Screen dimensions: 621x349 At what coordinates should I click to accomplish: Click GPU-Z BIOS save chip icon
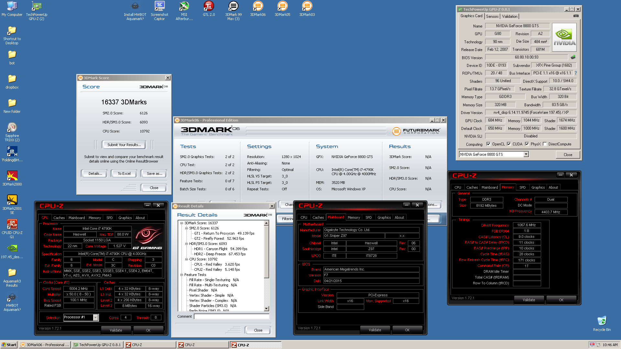pos(573,57)
